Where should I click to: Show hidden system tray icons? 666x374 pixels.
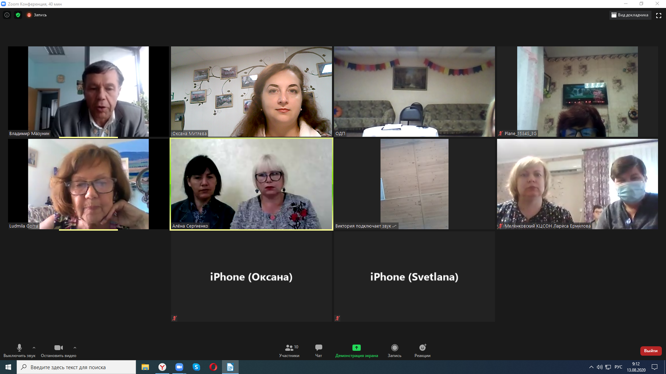(x=591, y=367)
